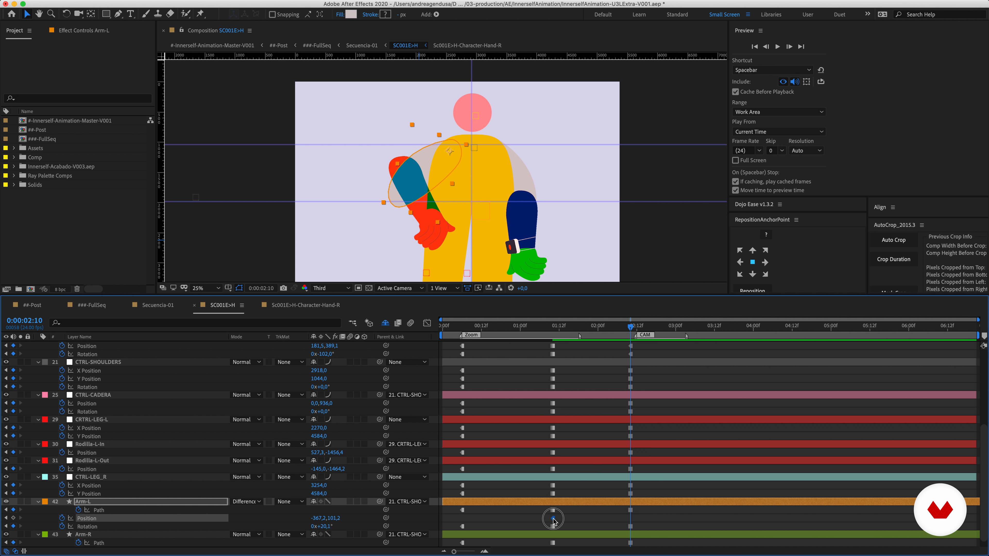
Task: Open viewer magnification 25% dropdown
Action: click(206, 288)
